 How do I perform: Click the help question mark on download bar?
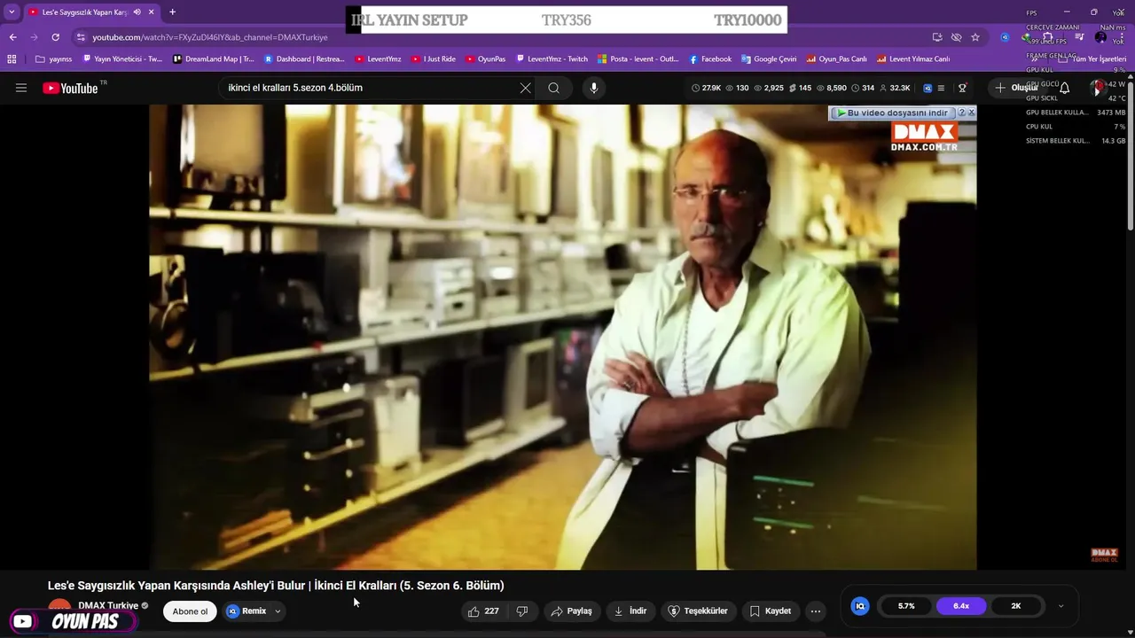click(961, 113)
